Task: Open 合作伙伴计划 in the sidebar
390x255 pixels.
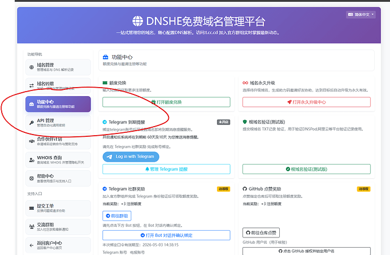Action: pyautogui.click(x=58, y=141)
